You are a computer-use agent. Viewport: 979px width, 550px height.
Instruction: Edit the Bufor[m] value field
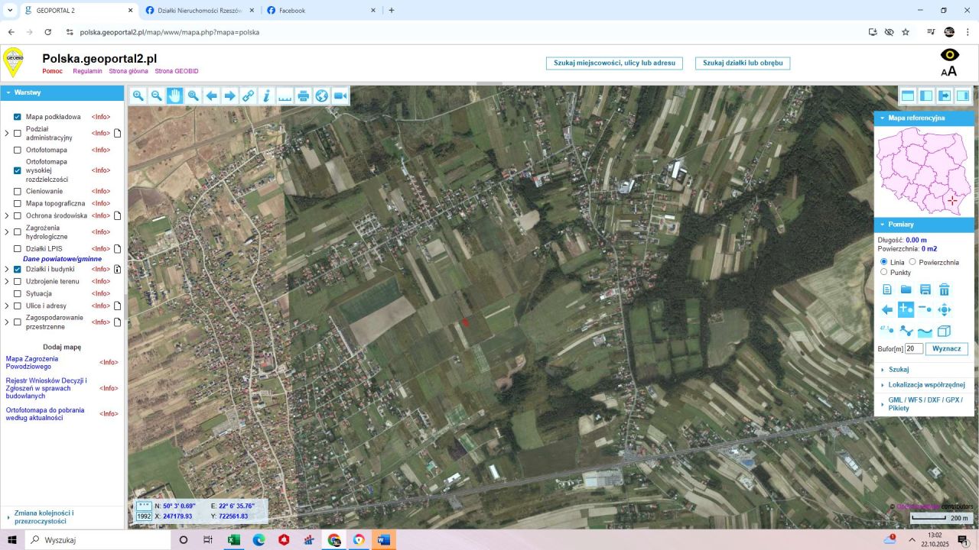coord(916,348)
